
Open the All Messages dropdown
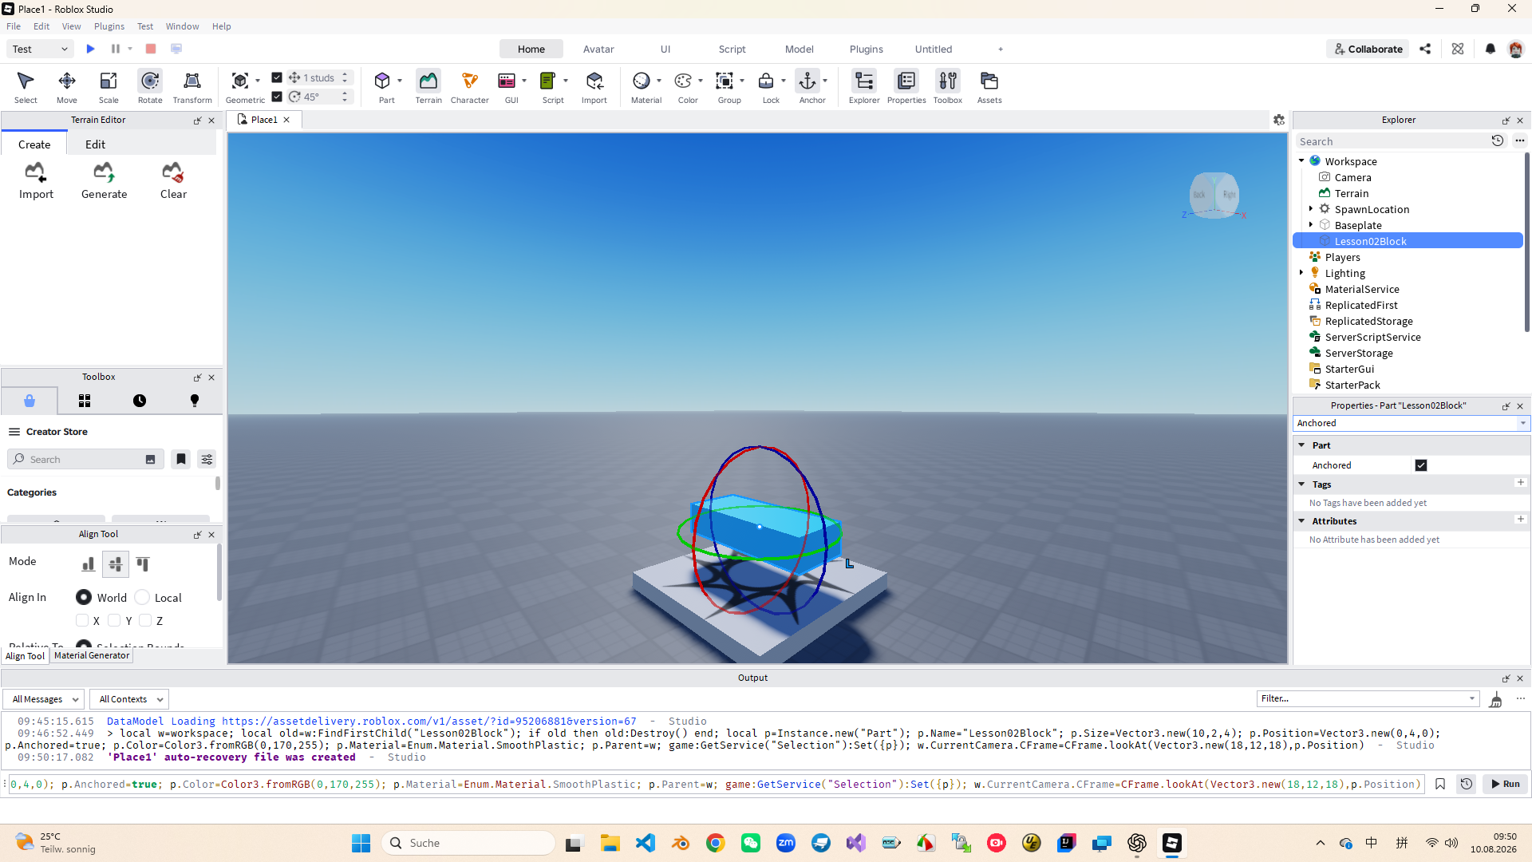click(45, 699)
